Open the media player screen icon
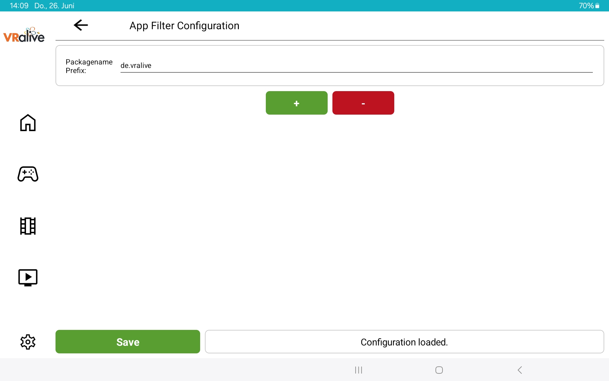Screen dimensions: 609x381 click(28, 277)
